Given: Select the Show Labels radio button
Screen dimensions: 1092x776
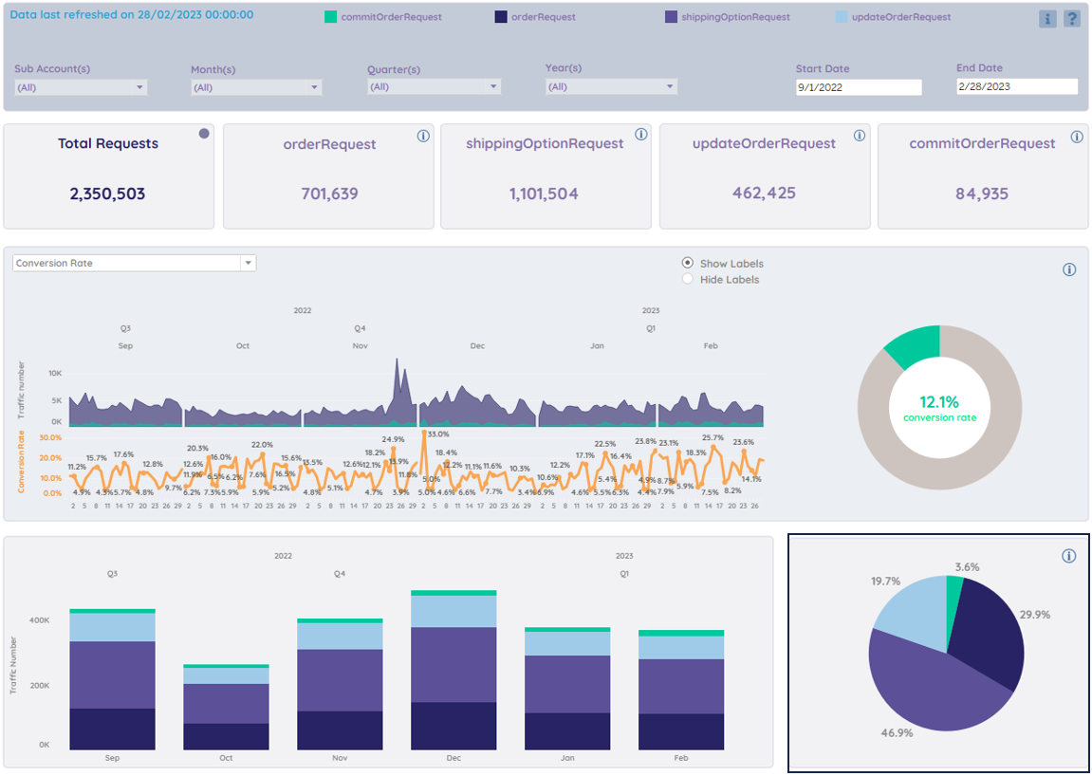Looking at the screenshot, I should (x=688, y=264).
